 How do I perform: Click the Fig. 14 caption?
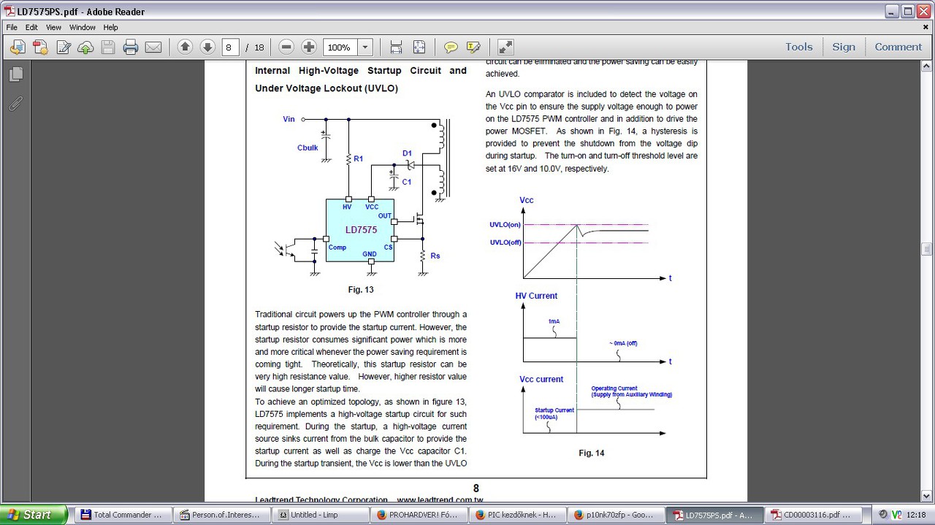pyautogui.click(x=592, y=453)
